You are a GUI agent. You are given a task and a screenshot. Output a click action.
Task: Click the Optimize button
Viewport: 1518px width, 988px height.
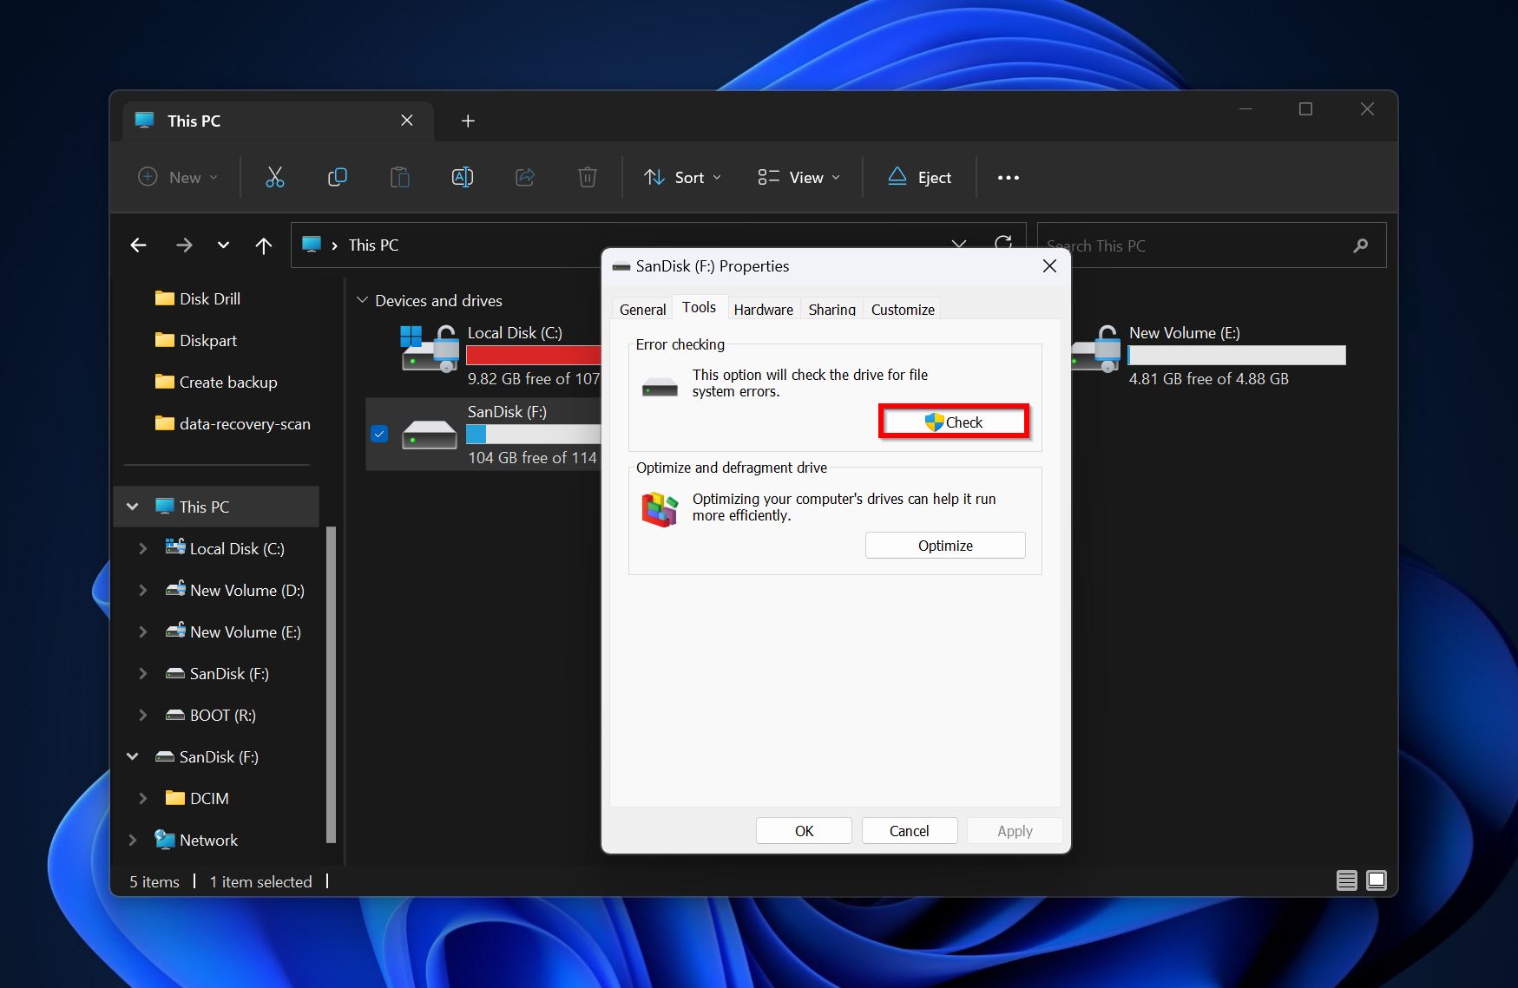pyautogui.click(x=945, y=546)
